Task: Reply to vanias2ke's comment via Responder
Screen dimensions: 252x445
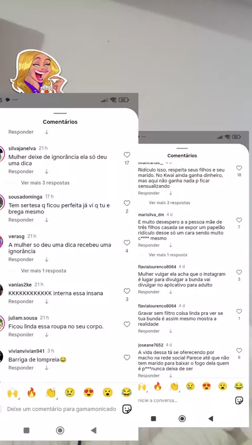Action: tap(21, 302)
